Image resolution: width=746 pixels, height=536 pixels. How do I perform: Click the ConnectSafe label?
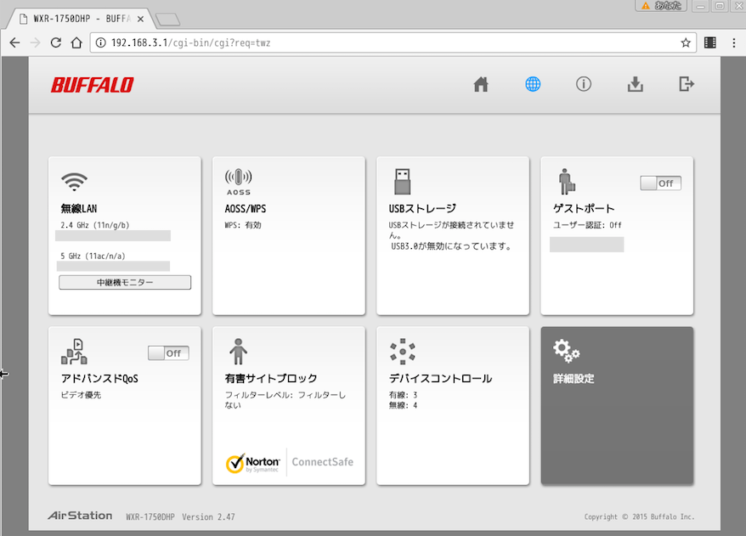click(x=323, y=462)
